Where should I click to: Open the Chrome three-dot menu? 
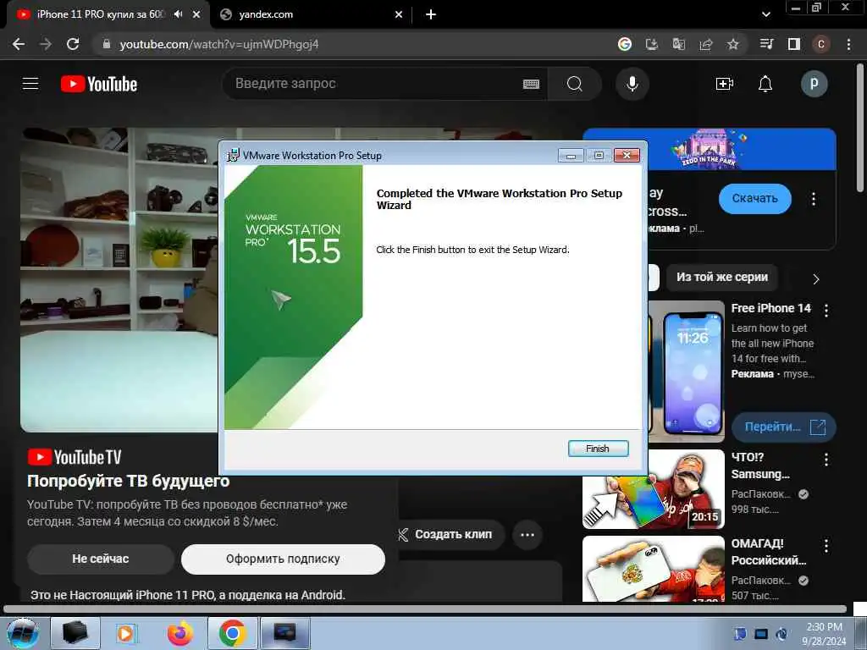pos(848,44)
